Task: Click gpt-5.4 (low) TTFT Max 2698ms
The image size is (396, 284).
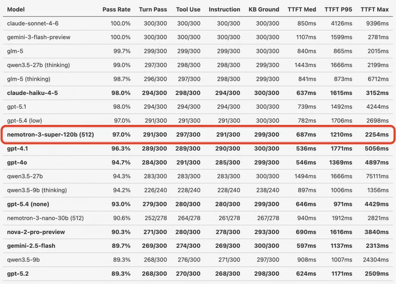Action: click(x=377, y=121)
